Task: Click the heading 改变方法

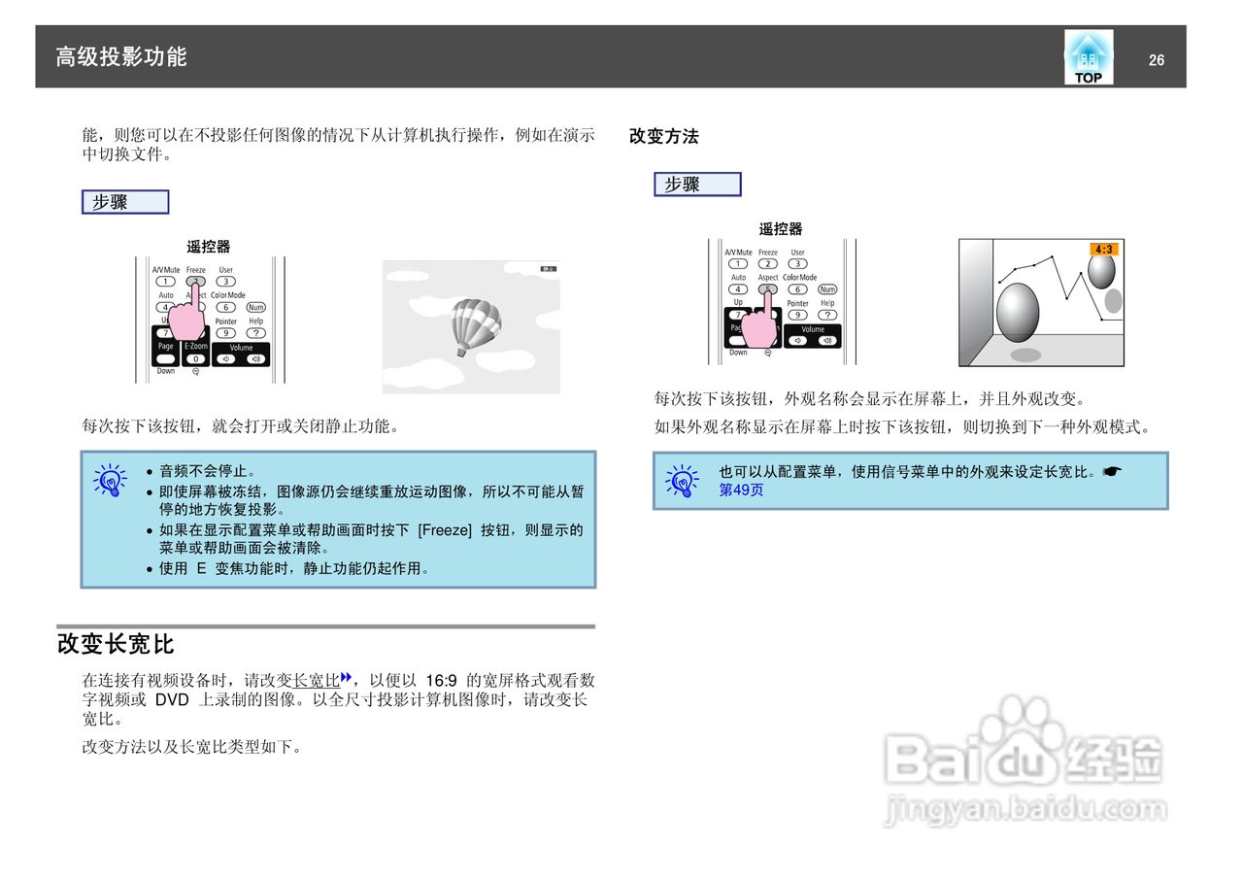Action: click(x=664, y=137)
